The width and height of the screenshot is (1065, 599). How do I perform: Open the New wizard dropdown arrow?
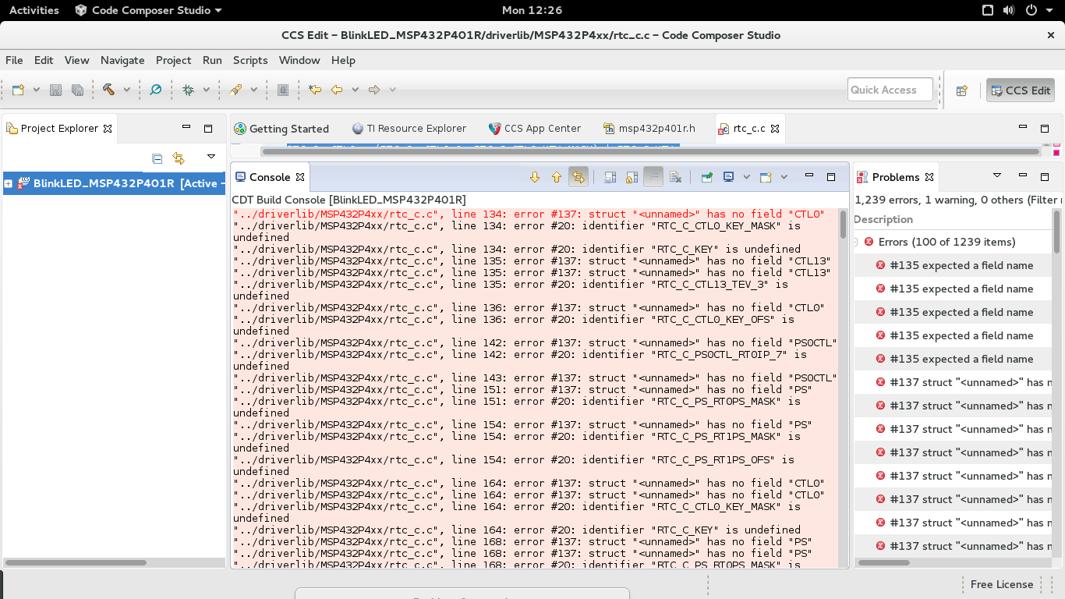point(36,90)
